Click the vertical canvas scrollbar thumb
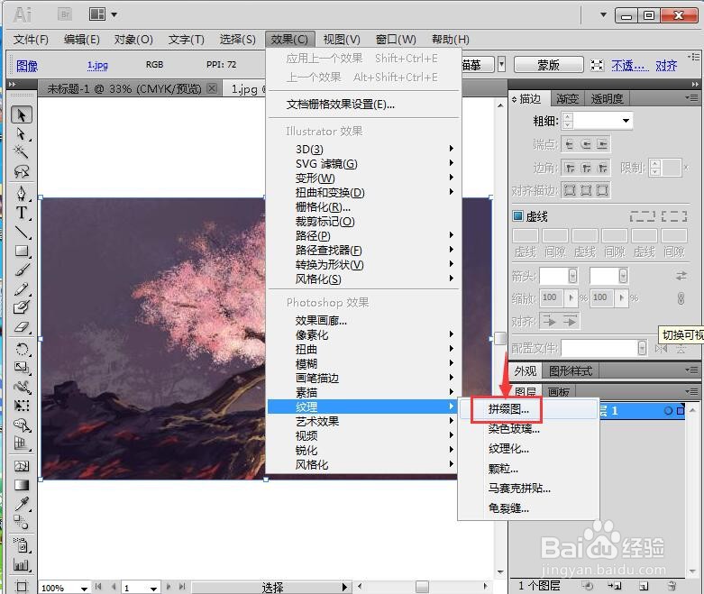This screenshot has height=594, width=704. (x=500, y=338)
